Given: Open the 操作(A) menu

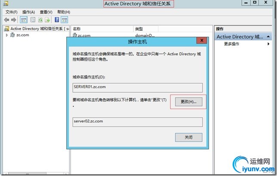Looking at the screenshot, I should click(x=28, y=12).
